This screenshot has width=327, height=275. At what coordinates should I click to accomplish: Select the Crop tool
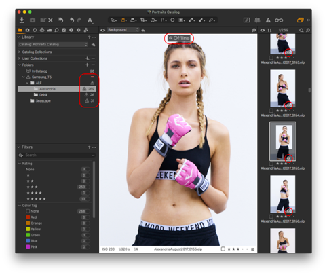[143, 20]
